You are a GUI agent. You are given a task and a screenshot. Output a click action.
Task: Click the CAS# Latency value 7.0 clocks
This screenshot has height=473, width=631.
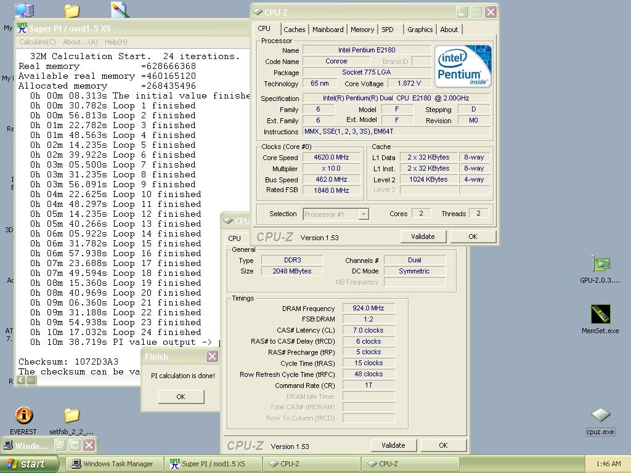pyautogui.click(x=368, y=330)
